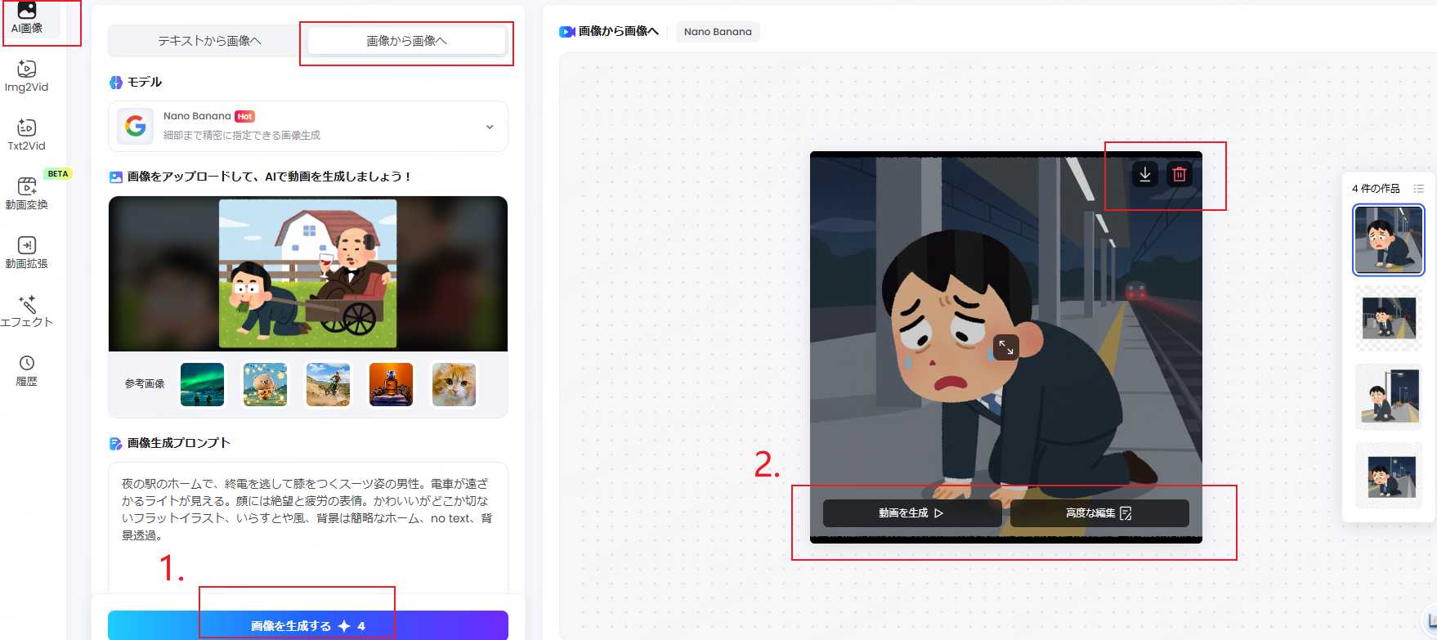The height and width of the screenshot is (640, 1437).
Task: Click the 画像を生成する button
Action: 308,625
